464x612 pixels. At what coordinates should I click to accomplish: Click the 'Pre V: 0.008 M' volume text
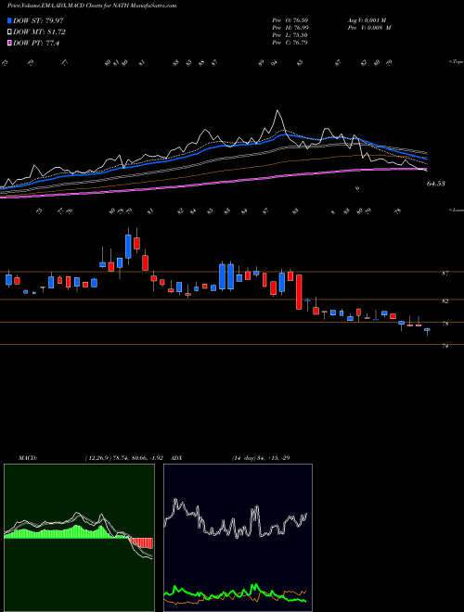click(x=371, y=28)
